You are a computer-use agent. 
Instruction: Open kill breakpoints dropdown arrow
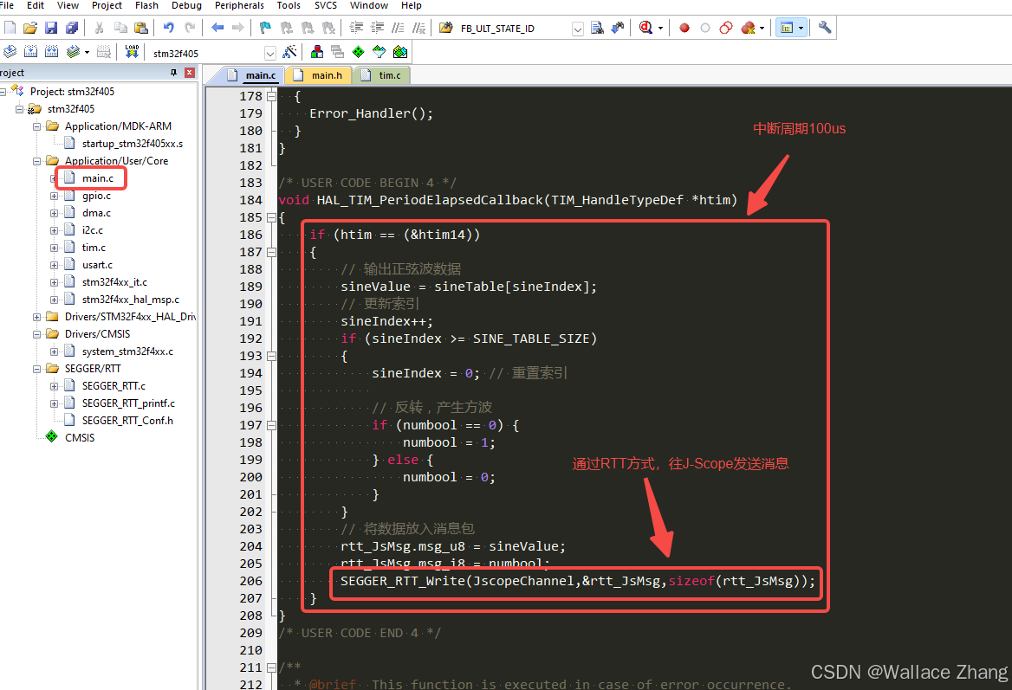762,29
